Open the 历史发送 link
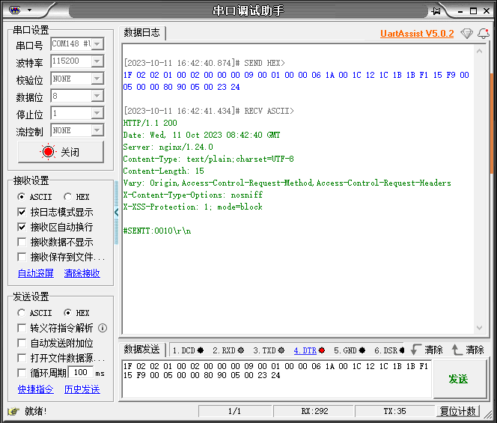This screenshot has width=497, height=423. point(82,389)
